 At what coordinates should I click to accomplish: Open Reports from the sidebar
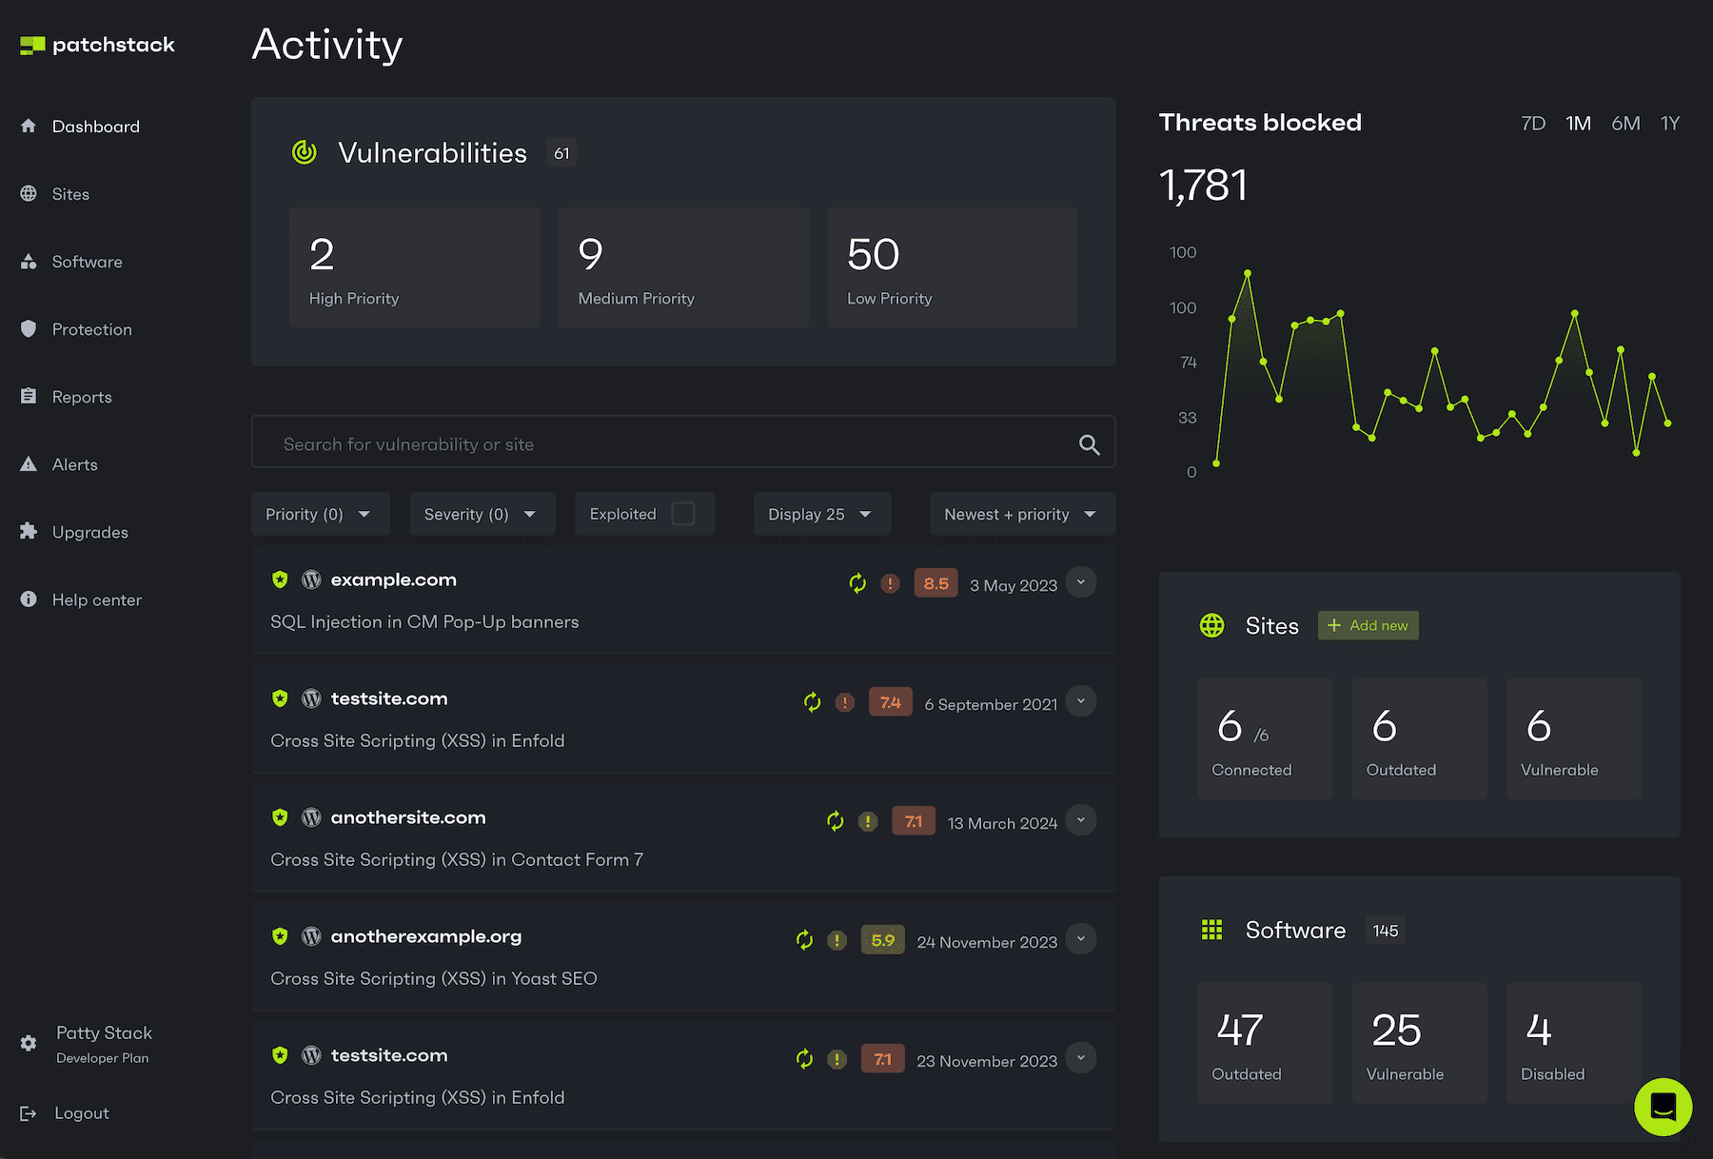(x=82, y=396)
